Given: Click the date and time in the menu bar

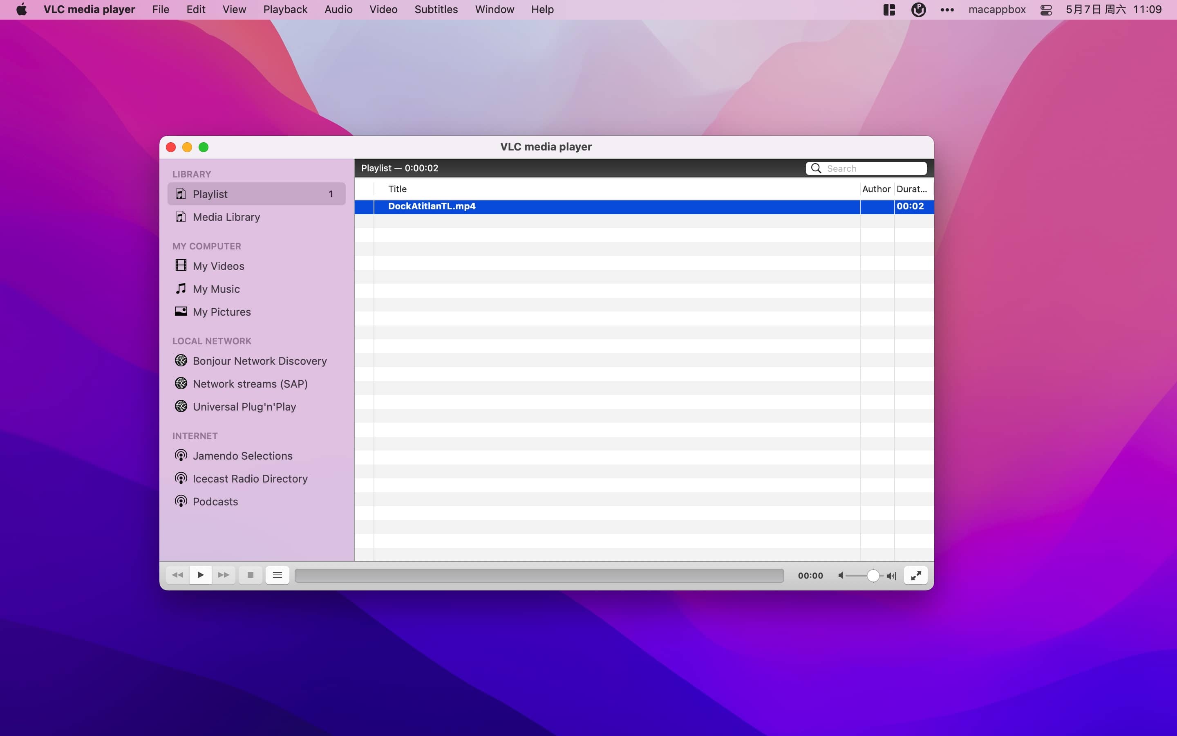Looking at the screenshot, I should coord(1113,10).
